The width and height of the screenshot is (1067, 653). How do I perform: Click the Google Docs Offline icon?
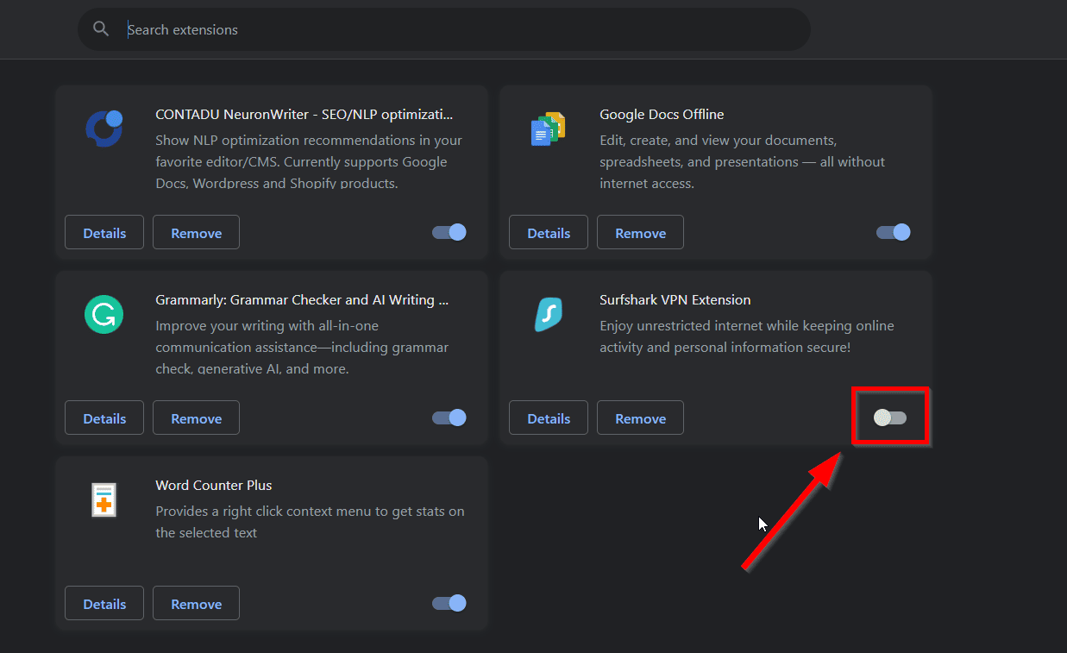pos(548,129)
